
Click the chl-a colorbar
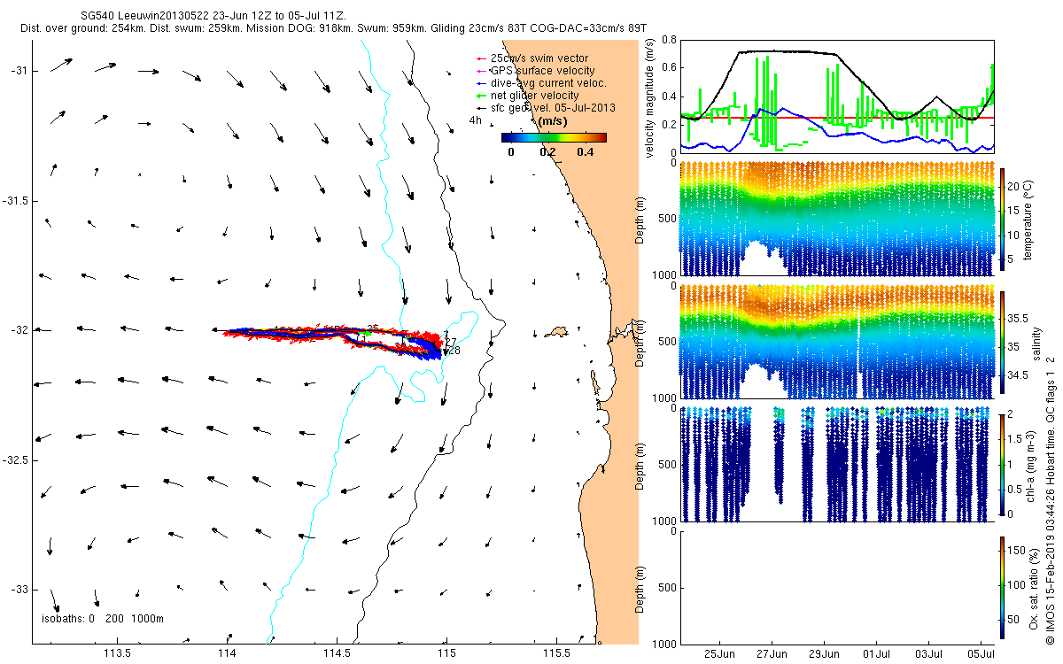pos(1004,464)
